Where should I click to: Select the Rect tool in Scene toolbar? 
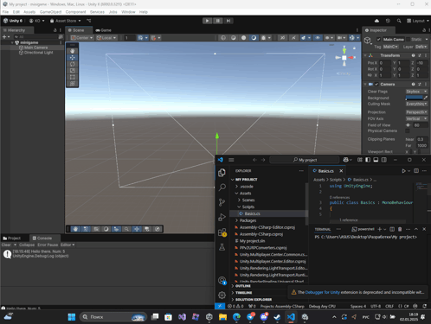tap(73, 77)
